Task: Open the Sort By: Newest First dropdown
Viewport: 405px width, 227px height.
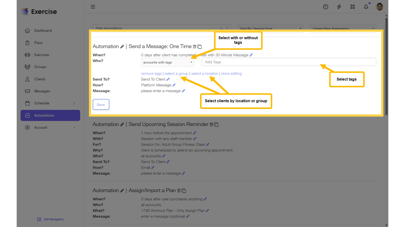Action: click(270, 28)
